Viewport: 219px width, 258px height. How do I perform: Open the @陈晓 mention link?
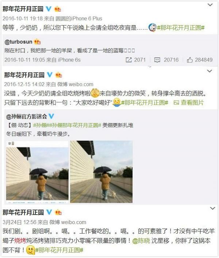click(x=141, y=241)
